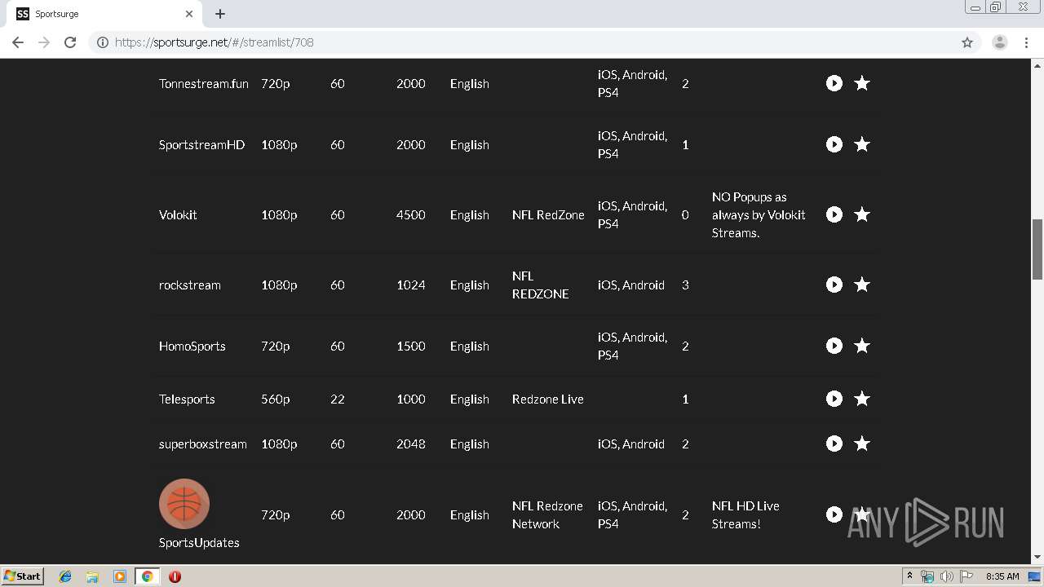The width and height of the screenshot is (1044, 587).
Task: Click the page vertical scrollbar thumb
Action: tap(1037, 249)
